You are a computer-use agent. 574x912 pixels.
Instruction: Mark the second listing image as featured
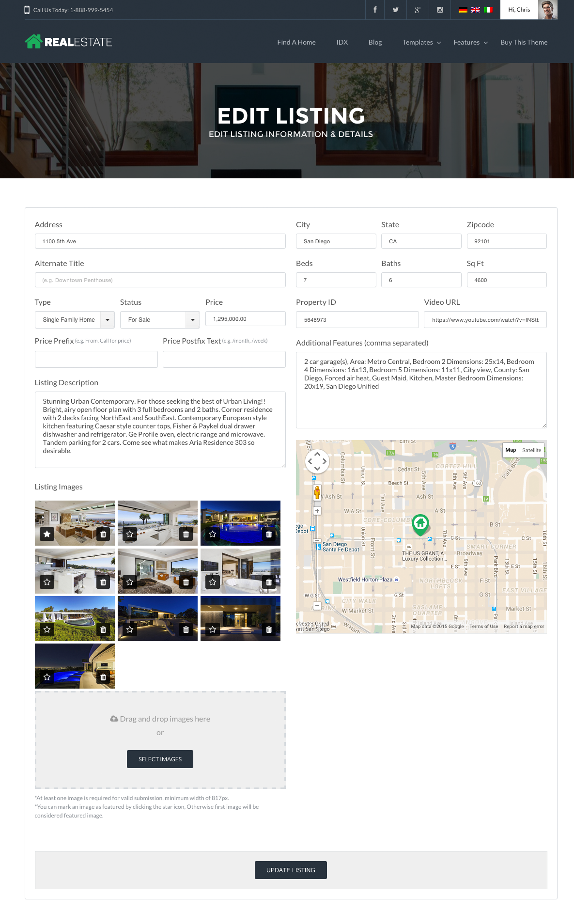point(130,534)
